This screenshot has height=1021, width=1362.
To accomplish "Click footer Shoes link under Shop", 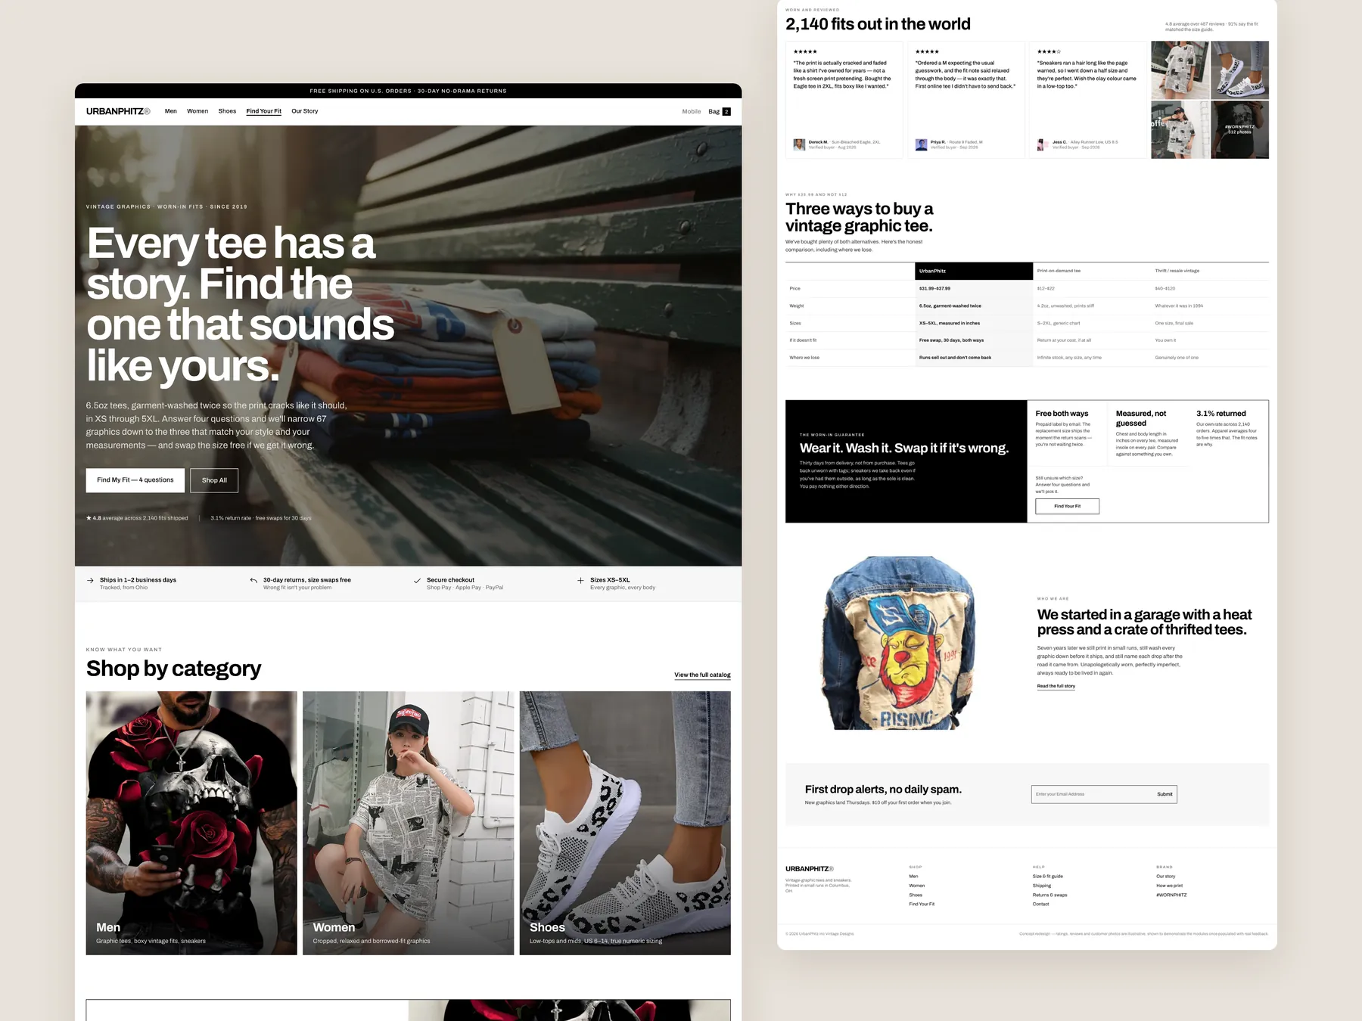I will tap(916, 895).
